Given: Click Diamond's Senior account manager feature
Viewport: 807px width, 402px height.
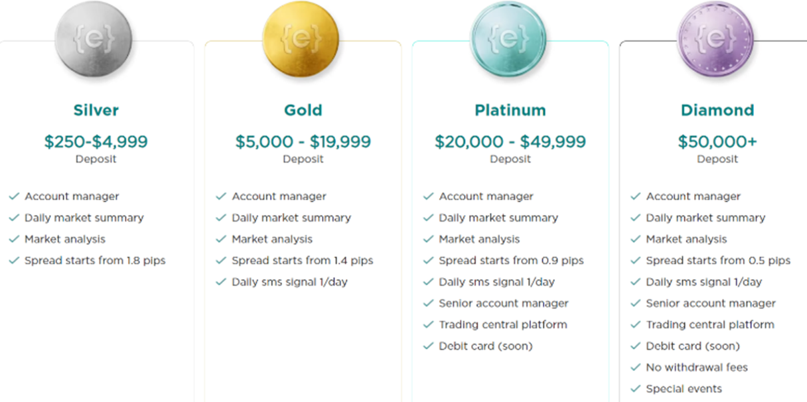Looking at the screenshot, I should click(711, 303).
